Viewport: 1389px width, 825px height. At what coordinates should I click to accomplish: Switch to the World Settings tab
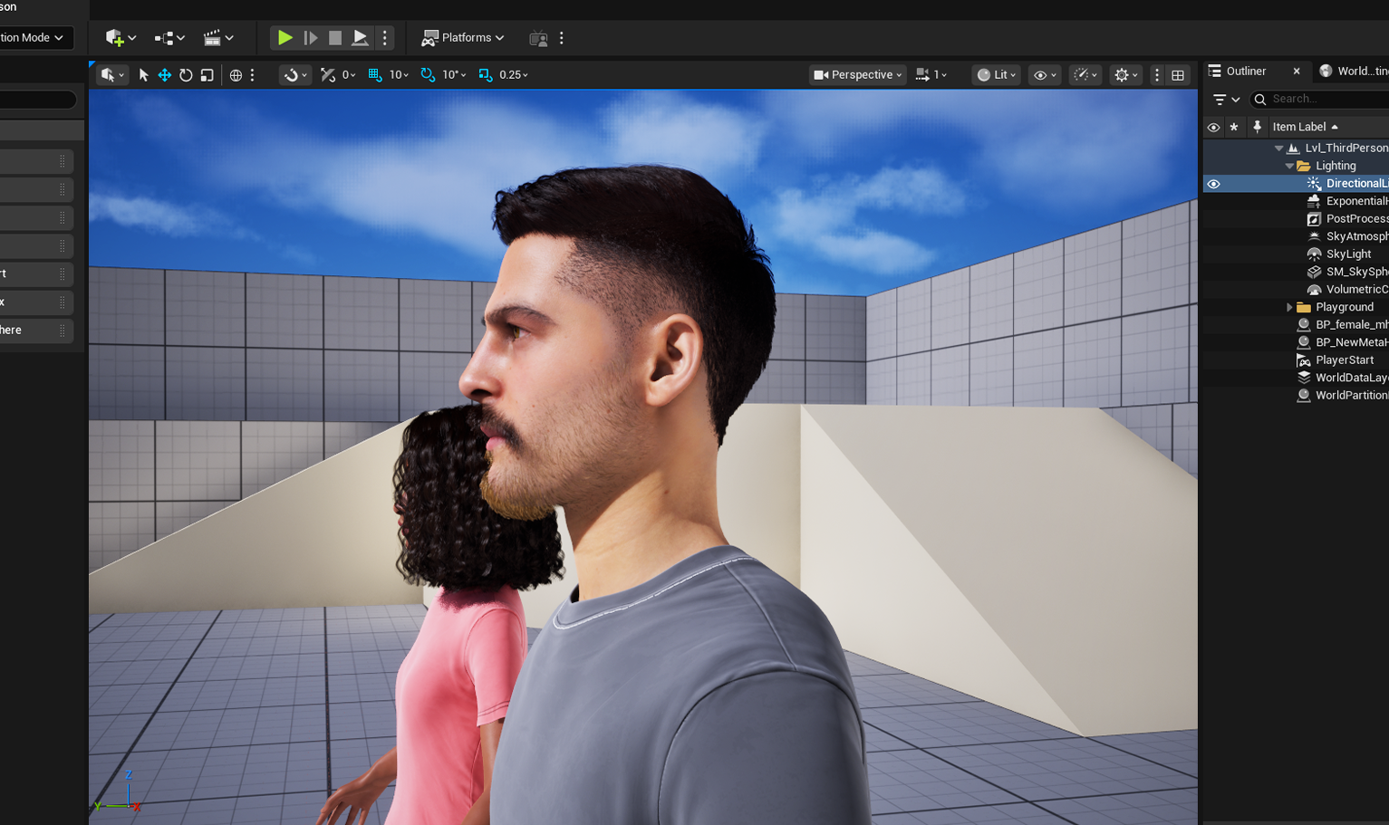point(1355,71)
